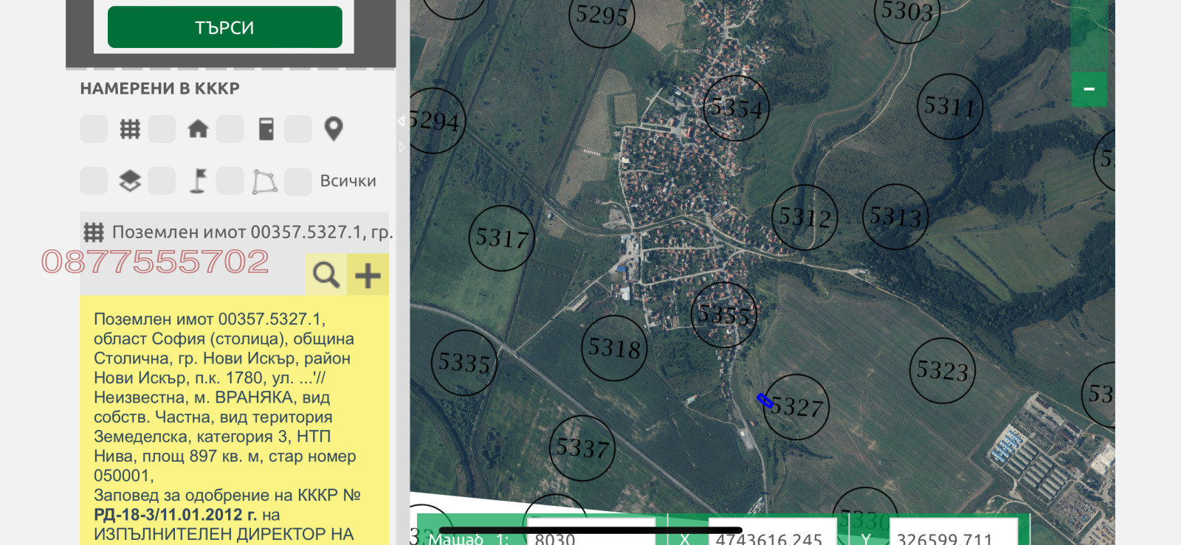Expand panel using right-pointing arrow
This screenshot has width=1181, height=545.
pyautogui.click(x=402, y=147)
